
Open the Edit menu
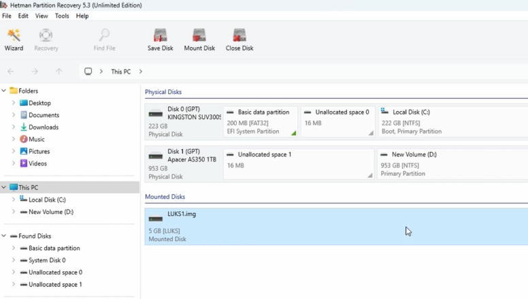[x=23, y=16]
